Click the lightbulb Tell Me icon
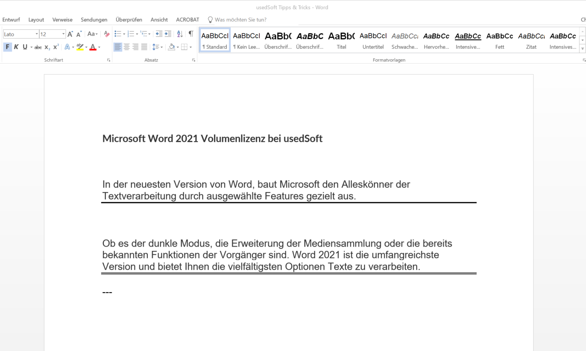This screenshot has width=586, height=351. (210, 20)
